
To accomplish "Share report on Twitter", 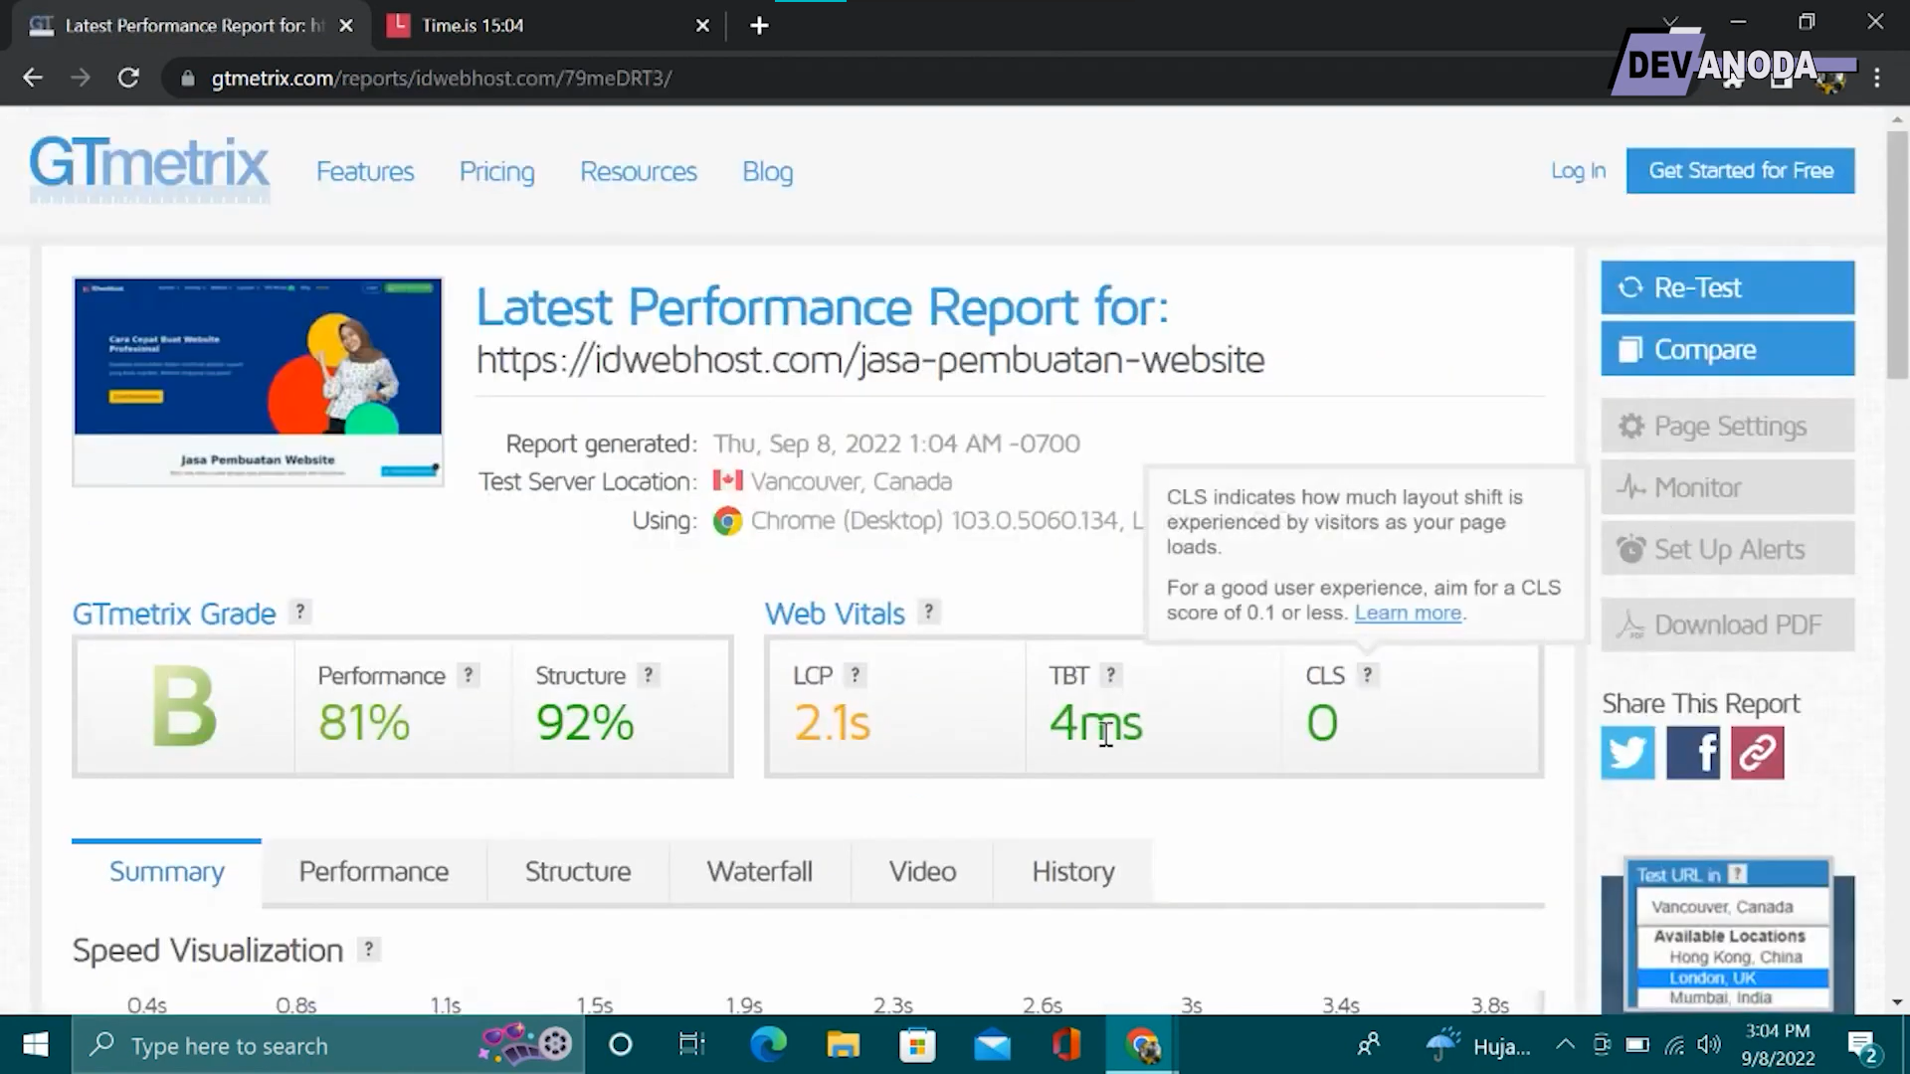I will click(1627, 752).
